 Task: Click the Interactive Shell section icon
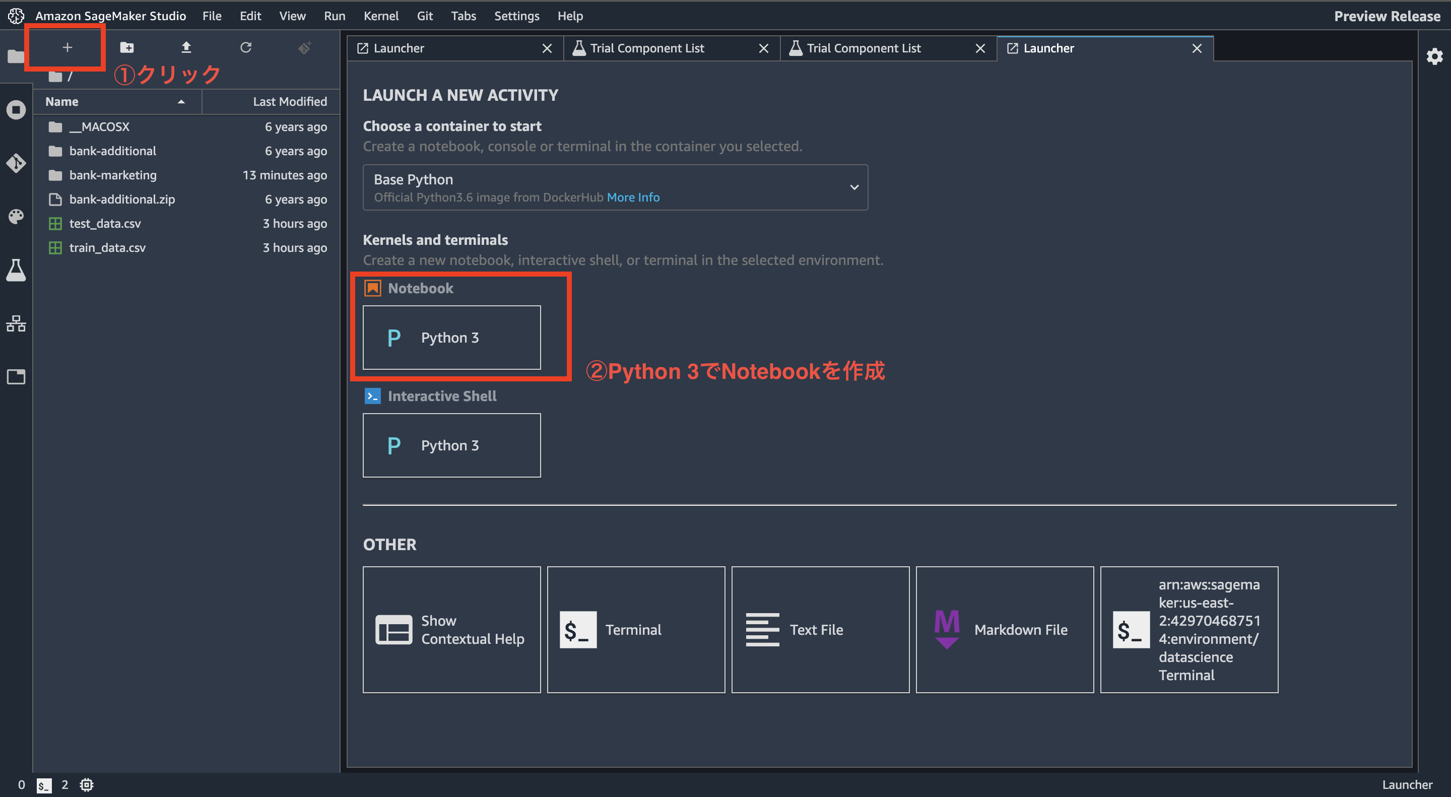click(x=372, y=396)
